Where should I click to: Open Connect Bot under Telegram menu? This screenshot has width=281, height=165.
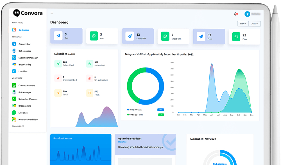click(24, 44)
